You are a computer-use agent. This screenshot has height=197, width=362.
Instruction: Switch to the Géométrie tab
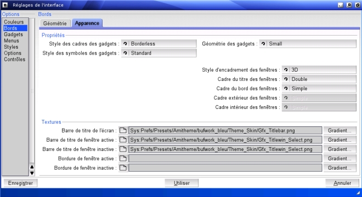pyautogui.click(x=55, y=24)
